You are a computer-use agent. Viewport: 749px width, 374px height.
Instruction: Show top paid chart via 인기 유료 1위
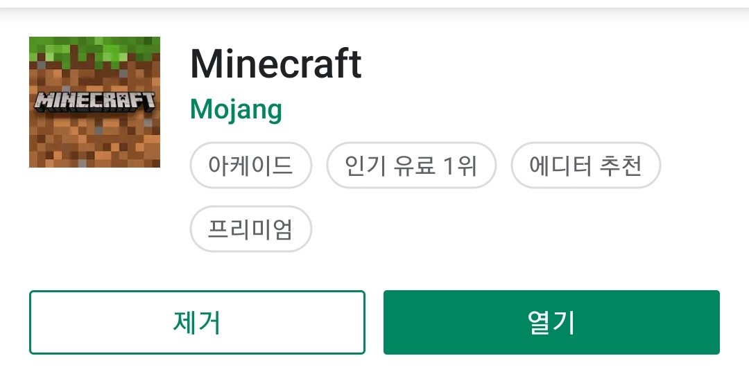tap(411, 166)
